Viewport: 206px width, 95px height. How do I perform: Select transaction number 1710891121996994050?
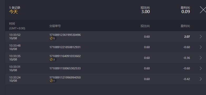(65, 77)
